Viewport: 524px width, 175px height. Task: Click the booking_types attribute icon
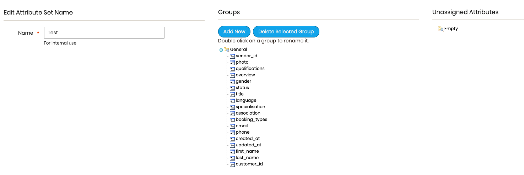coord(232,120)
